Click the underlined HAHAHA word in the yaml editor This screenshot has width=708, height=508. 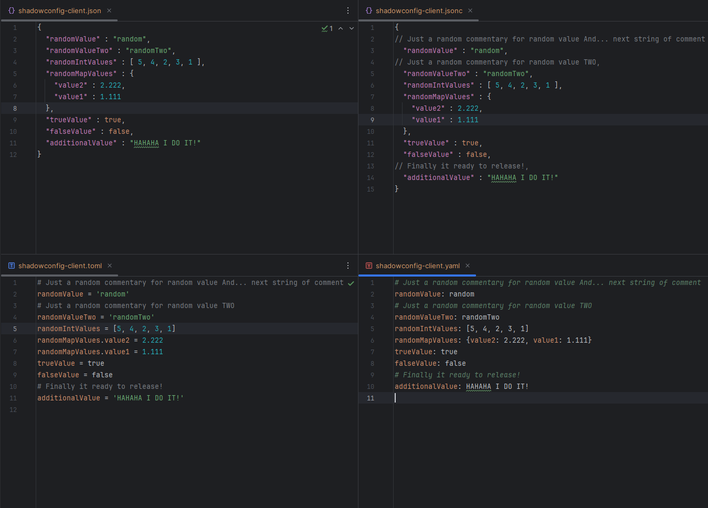click(x=478, y=386)
